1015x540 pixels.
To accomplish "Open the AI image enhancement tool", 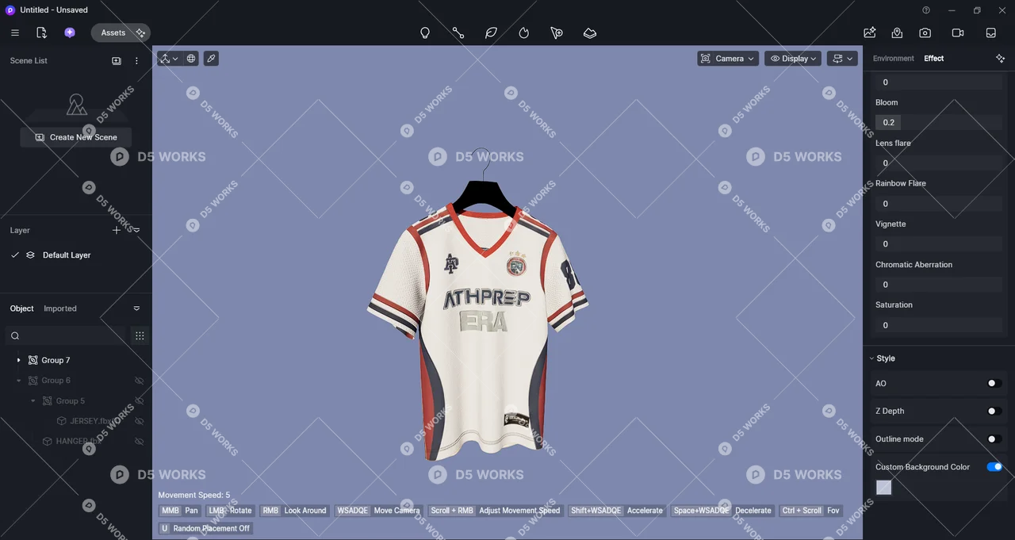I will pos(869,33).
